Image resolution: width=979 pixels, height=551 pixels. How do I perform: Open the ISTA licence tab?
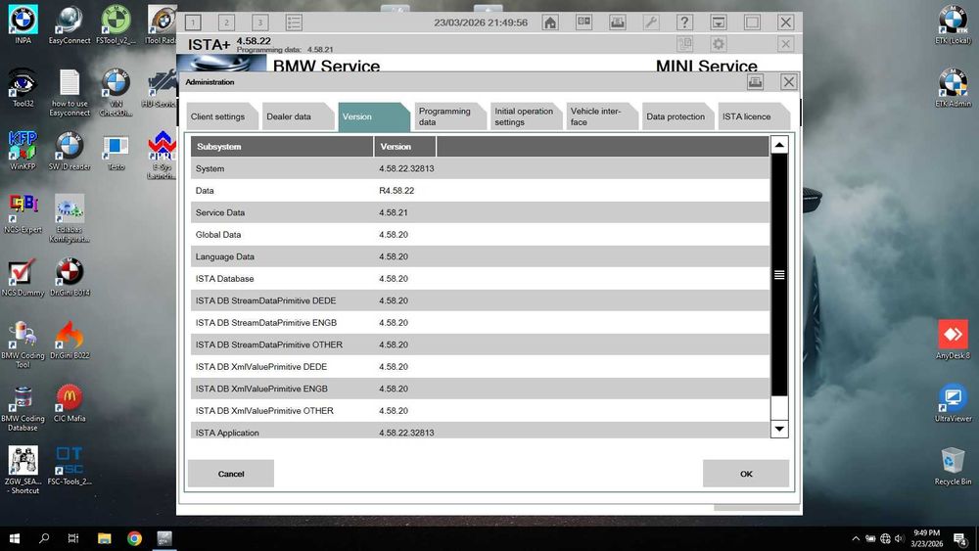click(755, 116)
